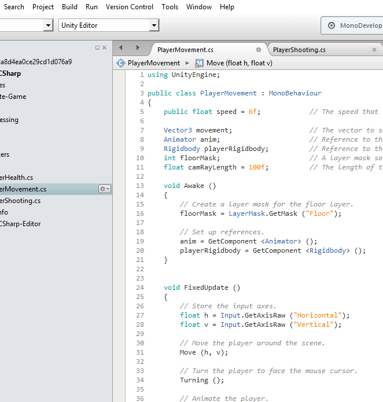Click 'Move (h, v);' call on line 31
The height and width of the screenshot is (402, 383).
coord(204,352)
